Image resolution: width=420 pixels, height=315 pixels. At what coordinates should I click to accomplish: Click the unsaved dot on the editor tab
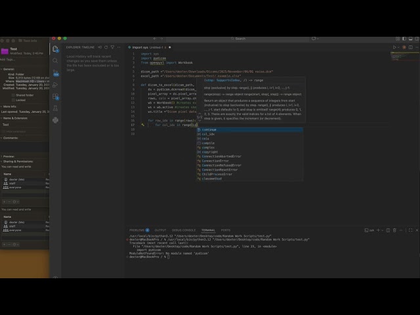pyautogui.click(x=170, y=47)
